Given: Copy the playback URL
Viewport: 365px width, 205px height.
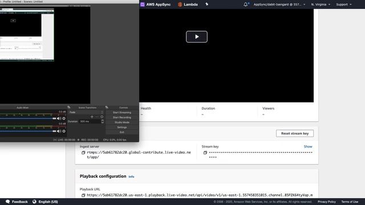Looking at the screenshot, I should [83, 195].
